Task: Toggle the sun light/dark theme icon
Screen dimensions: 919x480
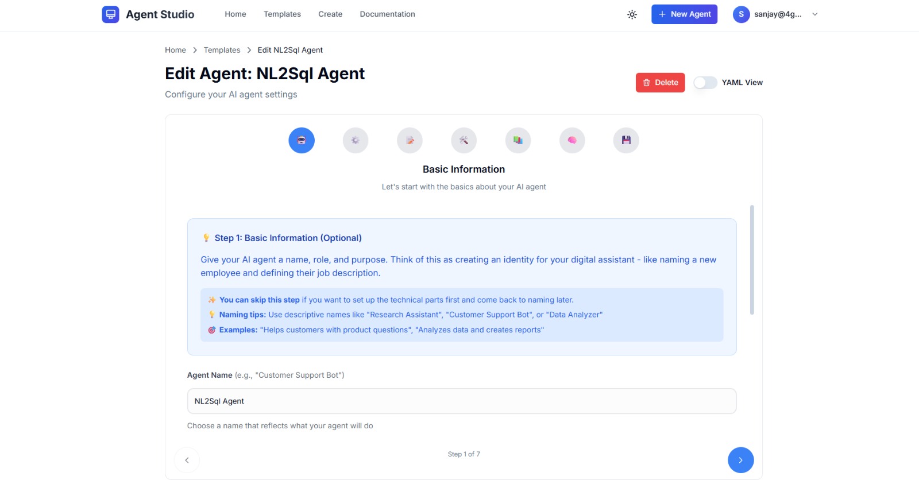Action: pos(632,14)
